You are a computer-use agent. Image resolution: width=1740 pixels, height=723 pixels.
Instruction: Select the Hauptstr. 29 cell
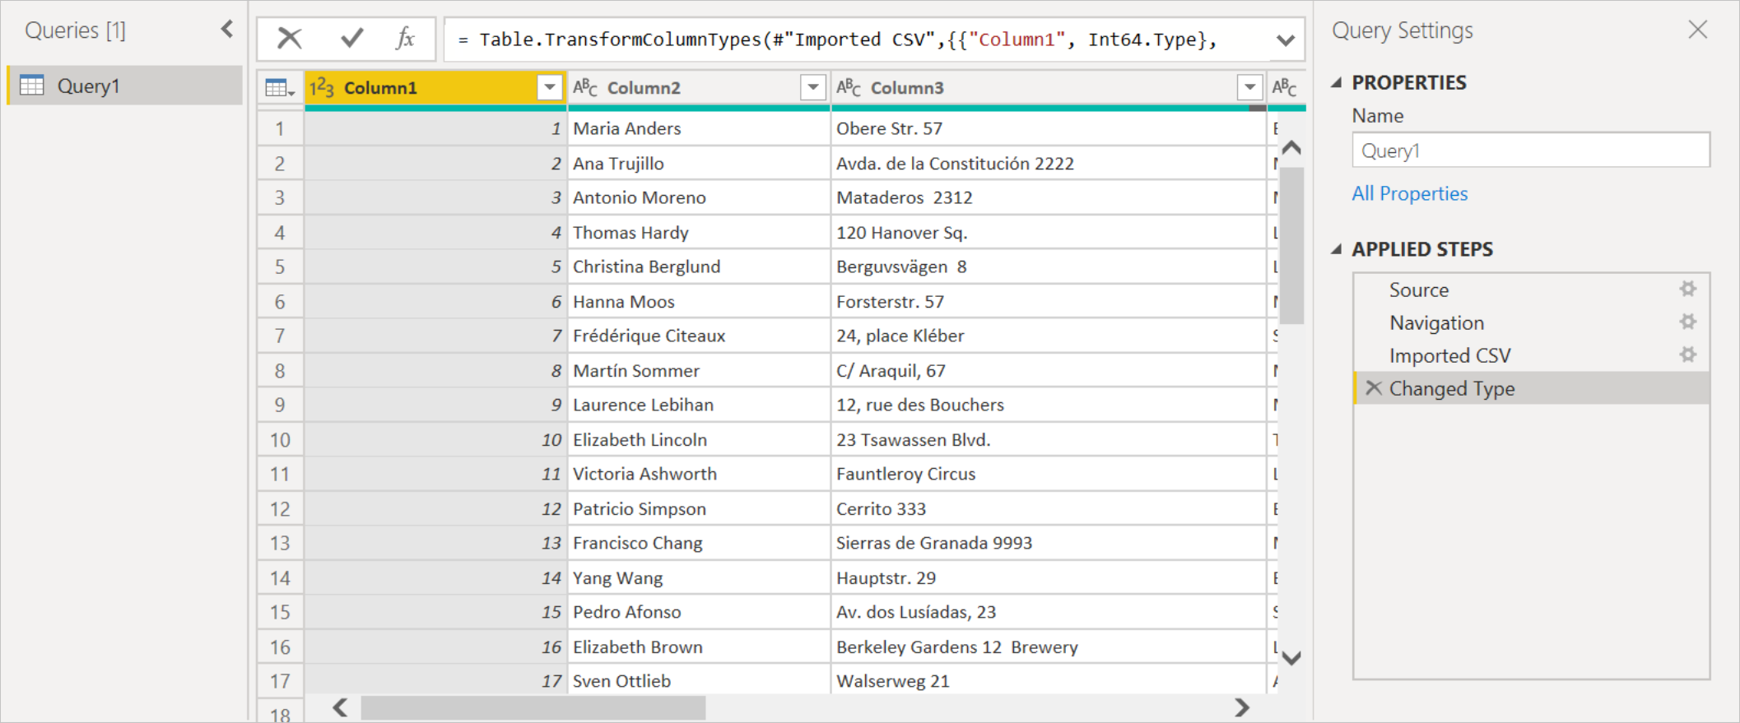[1049, 577]
